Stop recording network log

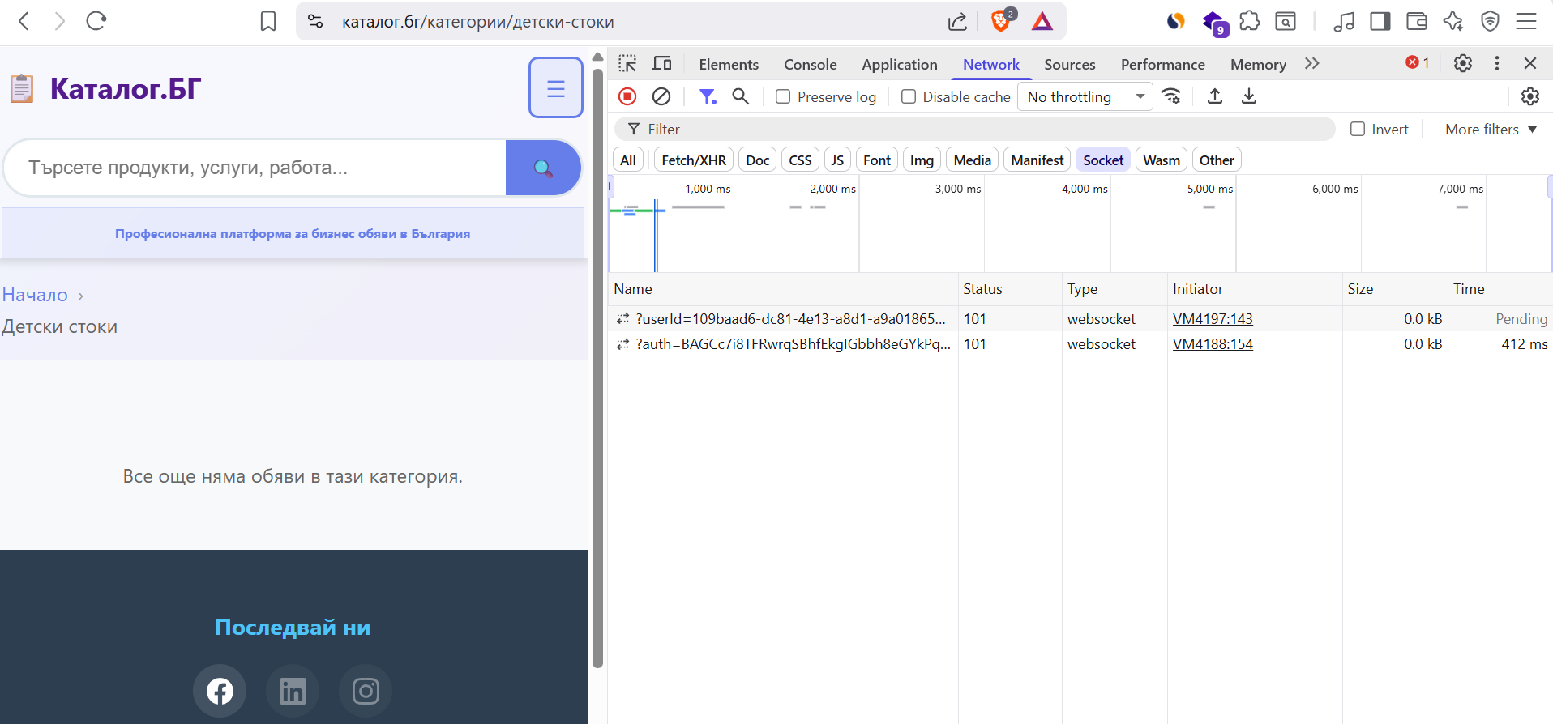627,96
